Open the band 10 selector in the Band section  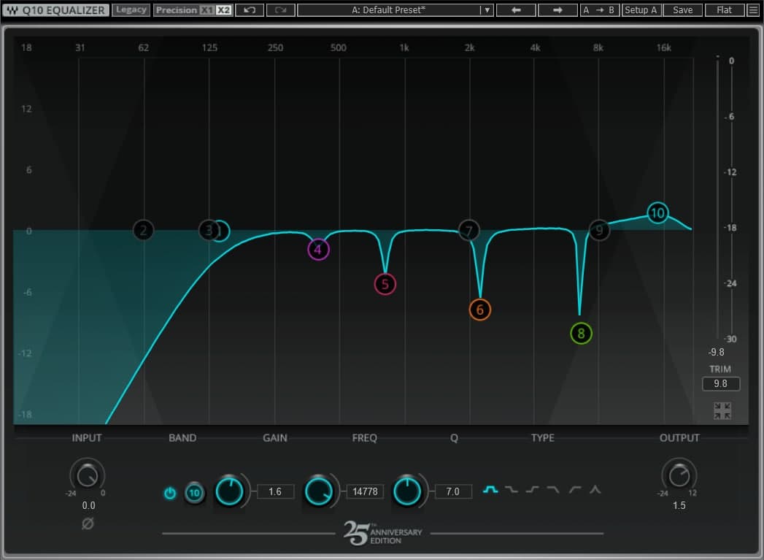click(x=194, y=493)
